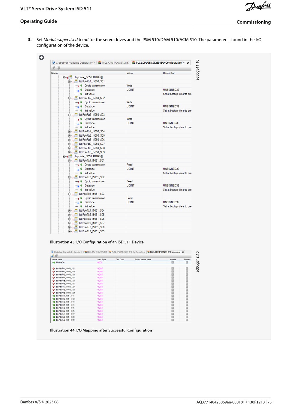Click the green channel icon for LibPdoTx4_I5051_S04
The width and height of the screenshot is (285, 411).
[54, 305]
